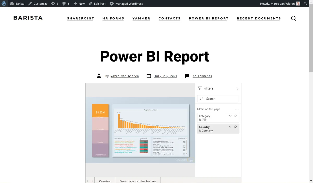Click the admin bar search magnifier
313x183 pixels.
pos(305,4)
